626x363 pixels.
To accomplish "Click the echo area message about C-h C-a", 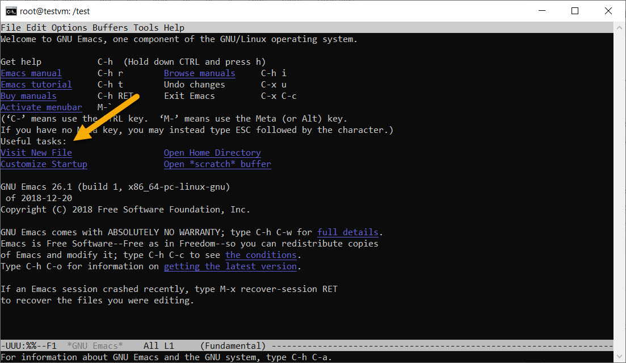I will [166, 357].
